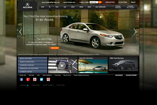
Task: Open the Help footer link
Action: point(38,75)
